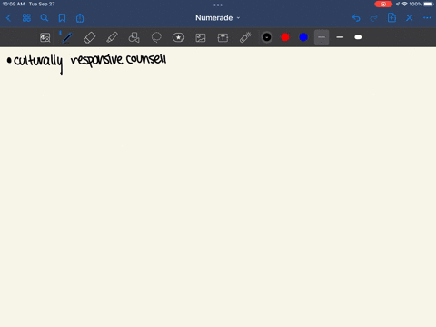Select the Laser pointer tool
The width and height of the screenshot is (436, 327).
click(x=245, y=37)
